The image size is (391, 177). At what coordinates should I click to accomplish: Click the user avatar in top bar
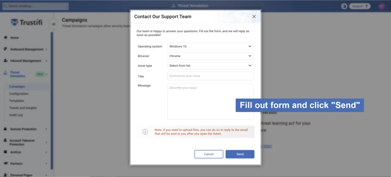[382, 6]
